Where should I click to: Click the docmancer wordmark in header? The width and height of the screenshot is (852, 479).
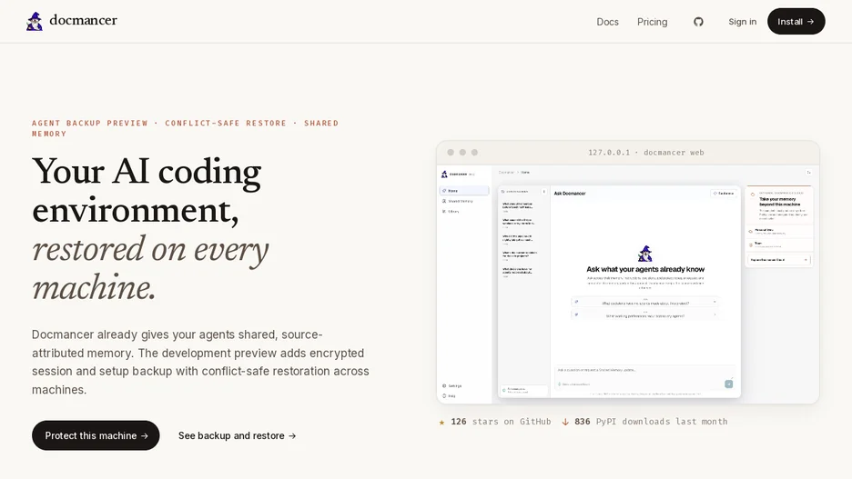click(x=83, y=20)
